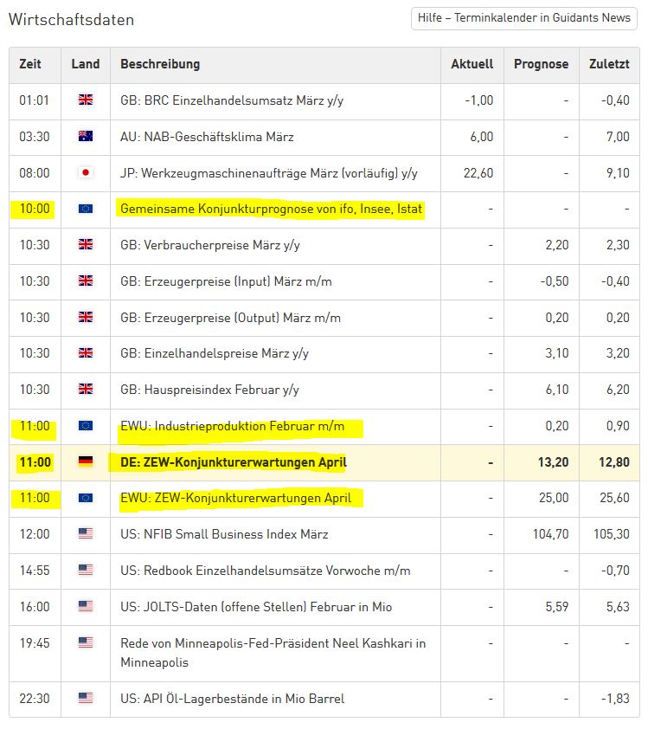Click the Prognose value 104,70
The height and width of the screenshot is (729, 648).
click(550, 534)
